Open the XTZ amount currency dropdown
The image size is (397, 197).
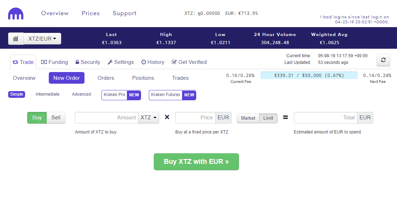(148, 118)
